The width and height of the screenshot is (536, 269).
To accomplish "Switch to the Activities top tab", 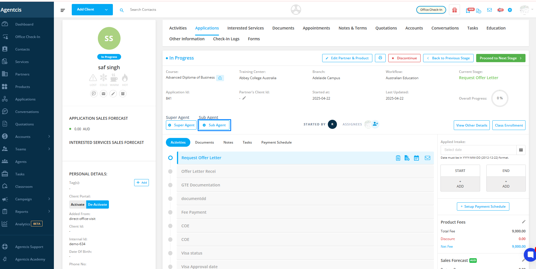I will 178,28.
